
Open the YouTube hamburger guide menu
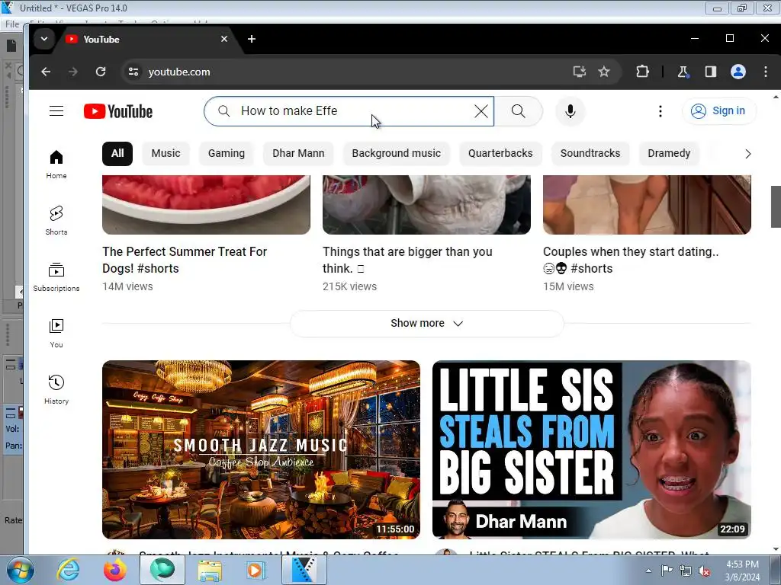[x=56, y=111]
